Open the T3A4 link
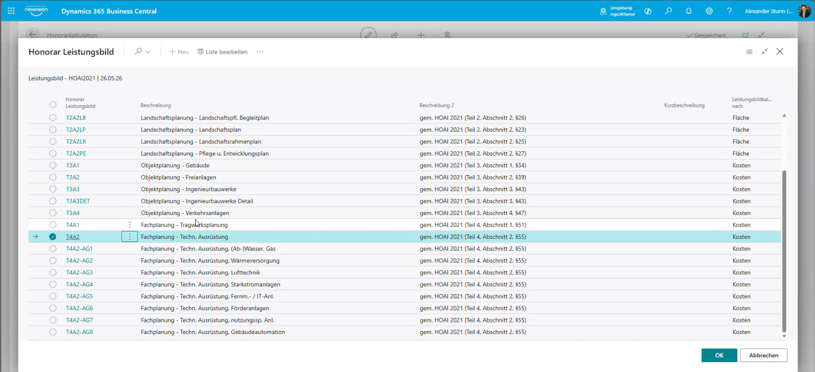Viewport: 815px width, 372px height. pyautogui.click(x=73, y=213)
